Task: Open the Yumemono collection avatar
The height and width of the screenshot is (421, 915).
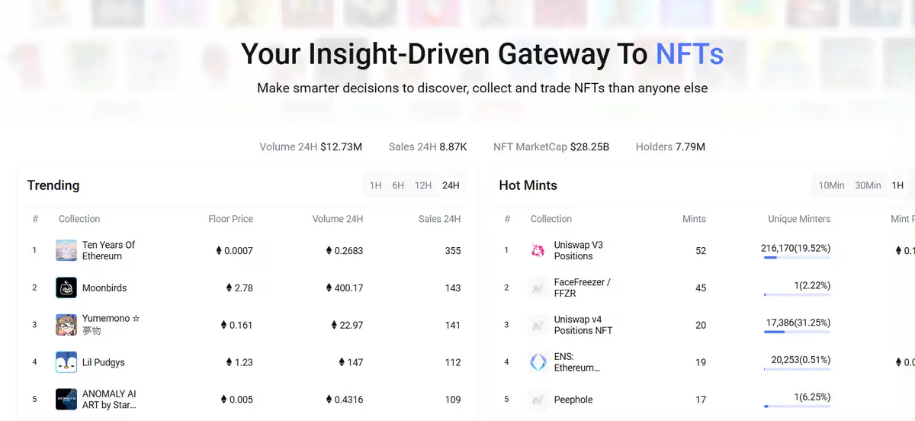Action: [x=66, y=325]
